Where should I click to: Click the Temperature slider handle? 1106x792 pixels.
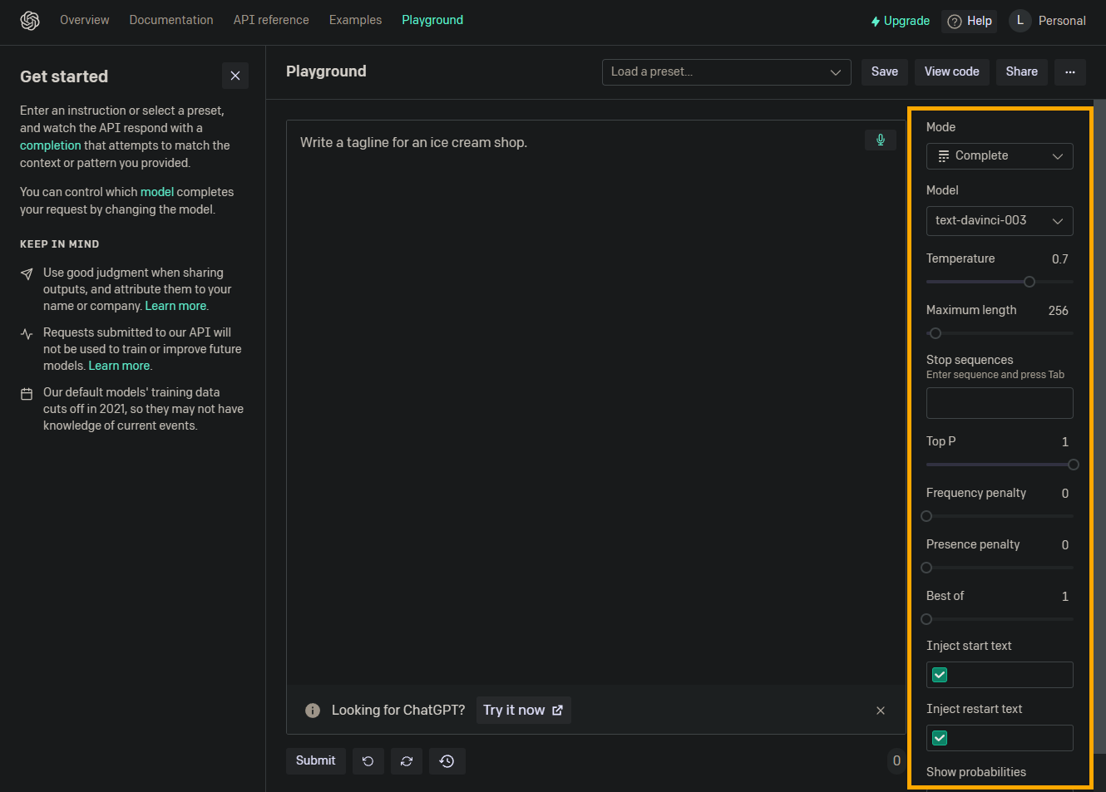[1029, 282]
